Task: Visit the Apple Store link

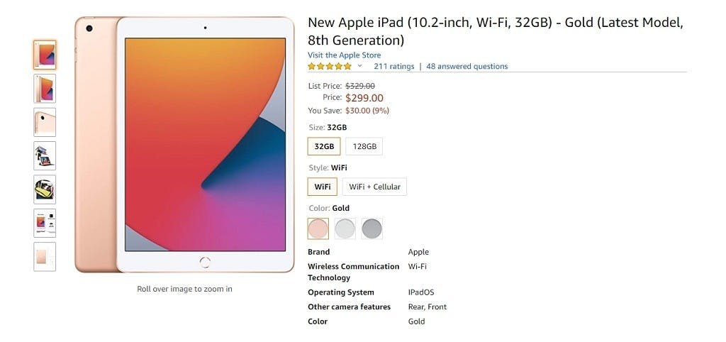Action: (x=344, y=55)
